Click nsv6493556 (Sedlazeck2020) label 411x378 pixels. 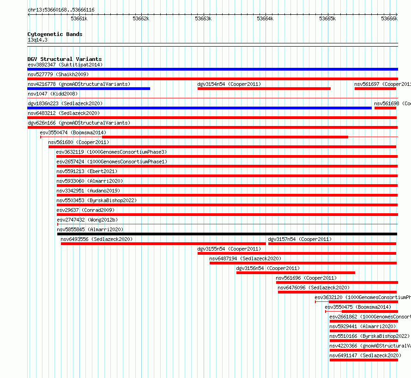97,239
